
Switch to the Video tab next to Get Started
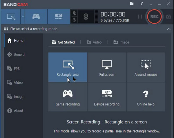pyautogui.click(x=94, y=42)
